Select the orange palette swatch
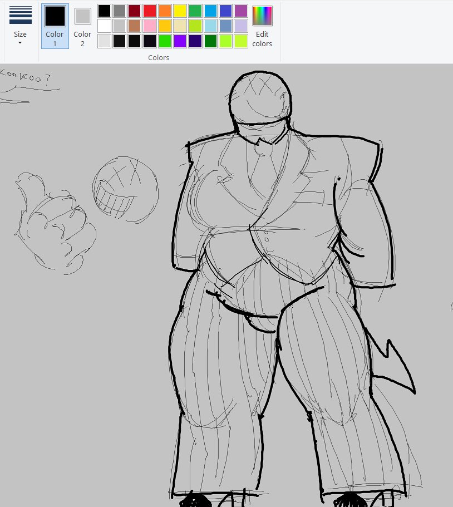Screen dimensions: 453x507 165,11
